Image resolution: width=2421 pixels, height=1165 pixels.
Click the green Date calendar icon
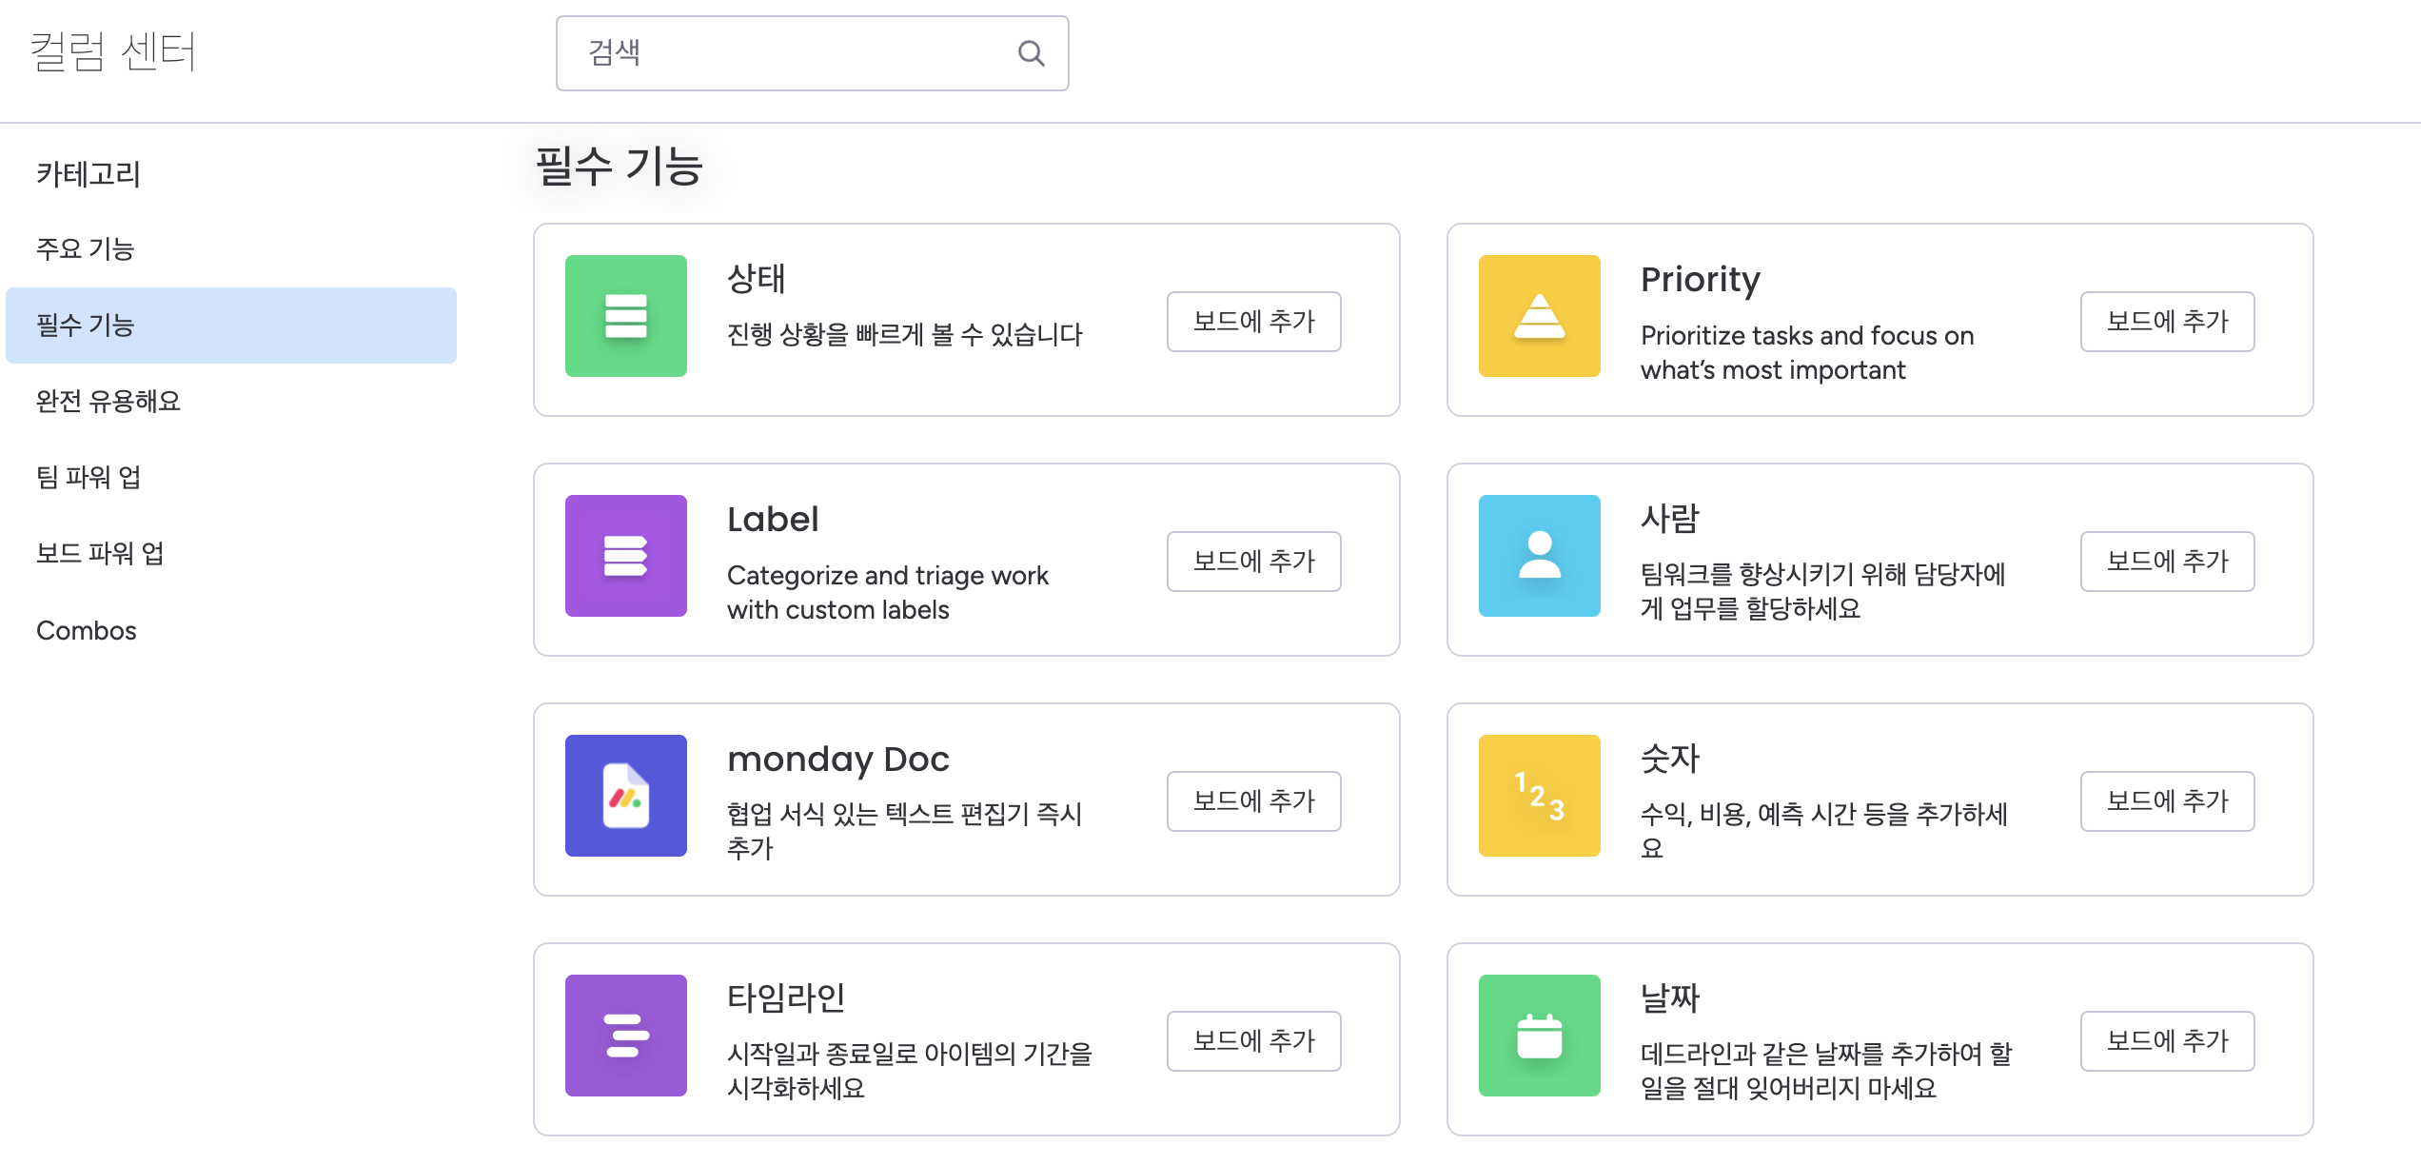[1539, 1036]
